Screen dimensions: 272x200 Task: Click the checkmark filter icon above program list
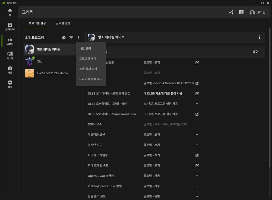click(64, 38)
